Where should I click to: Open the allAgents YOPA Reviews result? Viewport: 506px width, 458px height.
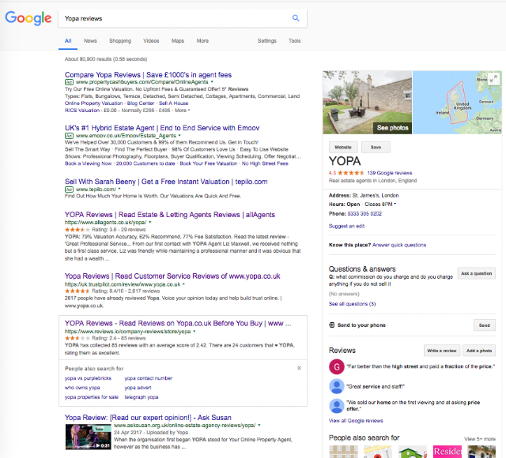pyautogui.click(x=170, y=215)
